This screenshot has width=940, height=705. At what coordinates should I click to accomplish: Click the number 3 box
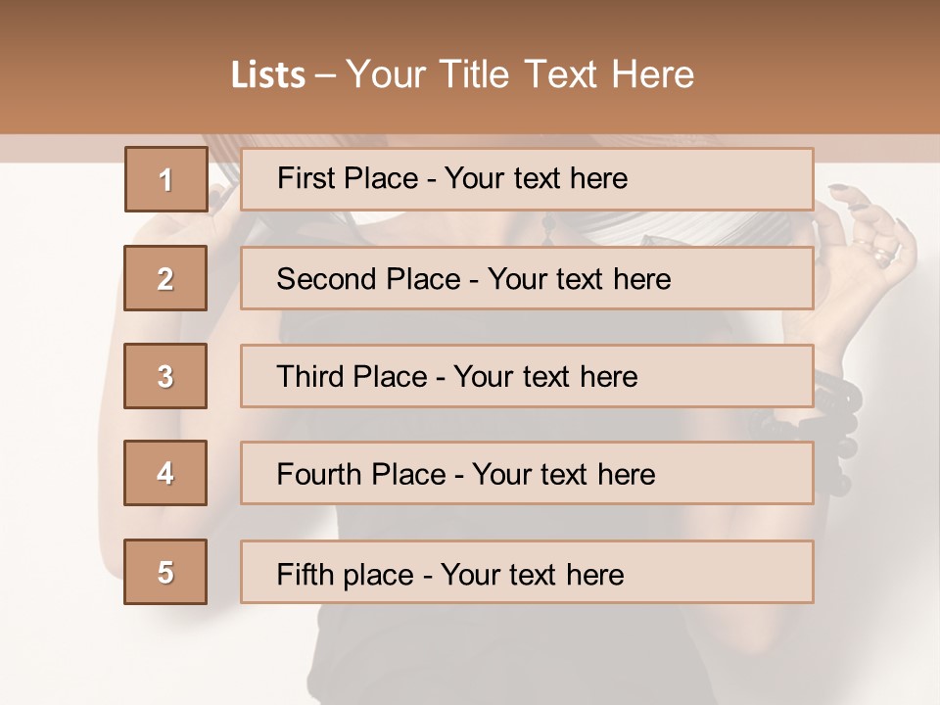pyautogui.click(x=165, y=376)
